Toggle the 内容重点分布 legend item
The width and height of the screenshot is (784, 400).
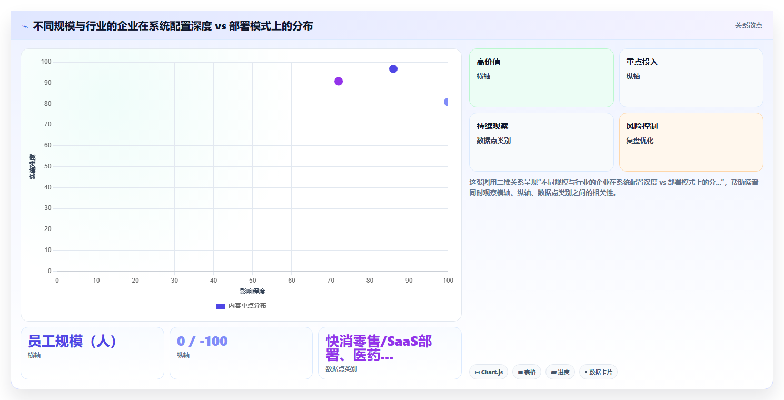pos(241,306)
